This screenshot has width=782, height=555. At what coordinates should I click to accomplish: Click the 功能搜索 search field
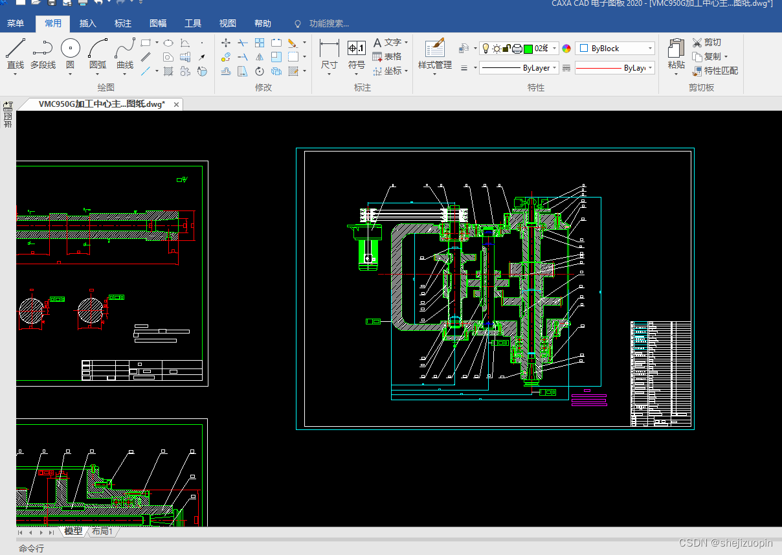point(329,24)
